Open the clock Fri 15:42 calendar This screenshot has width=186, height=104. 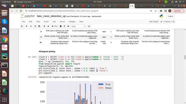pos(98,2)
